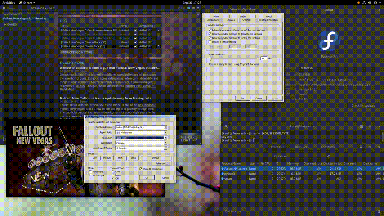The width and height of the screenshot is (384, 216).
Task: Toggle Show All Resolutions checkbox
Action: tap(141, 169)
